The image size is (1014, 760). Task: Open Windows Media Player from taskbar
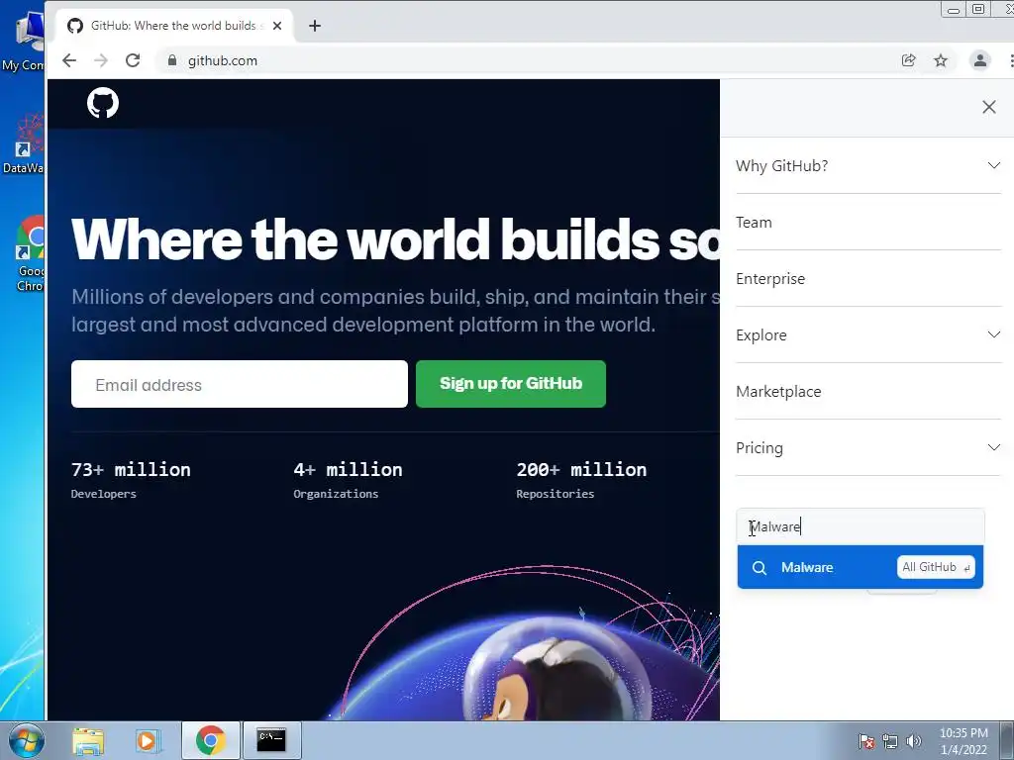[148, 741]
